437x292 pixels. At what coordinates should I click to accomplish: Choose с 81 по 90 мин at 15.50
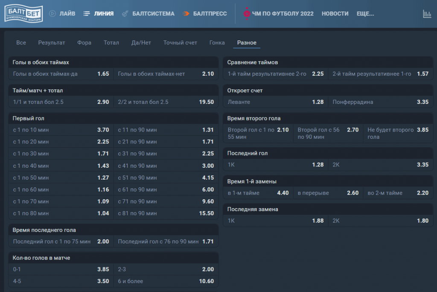pyautogui.click(x=166, y=213)
